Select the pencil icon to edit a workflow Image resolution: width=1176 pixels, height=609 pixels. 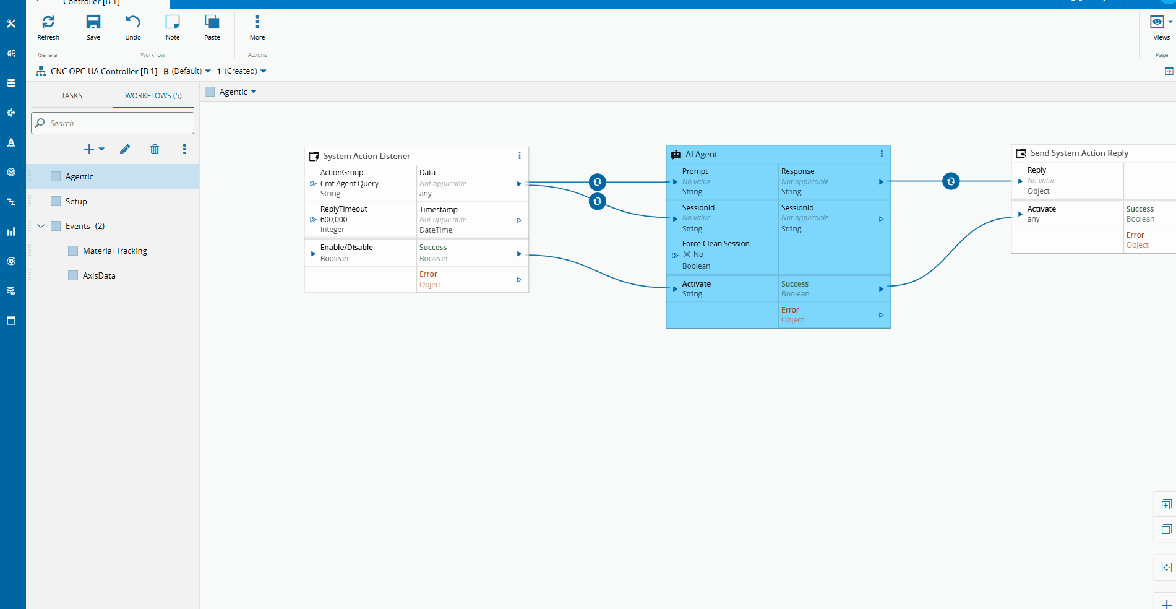(124, 149)
